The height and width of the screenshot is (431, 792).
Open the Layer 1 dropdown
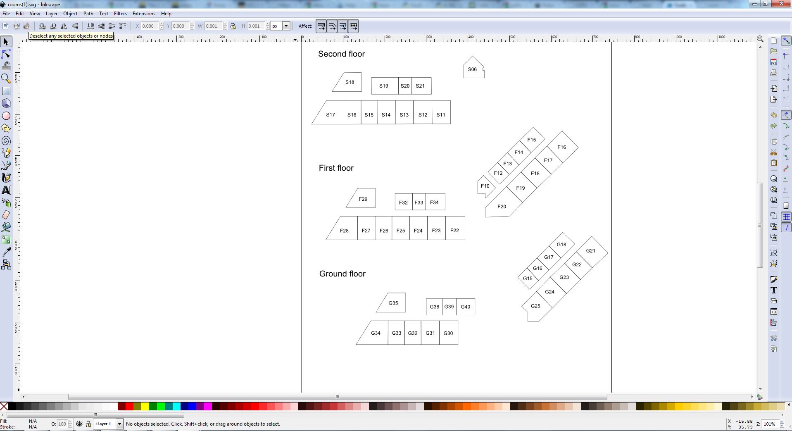(119, 424)
